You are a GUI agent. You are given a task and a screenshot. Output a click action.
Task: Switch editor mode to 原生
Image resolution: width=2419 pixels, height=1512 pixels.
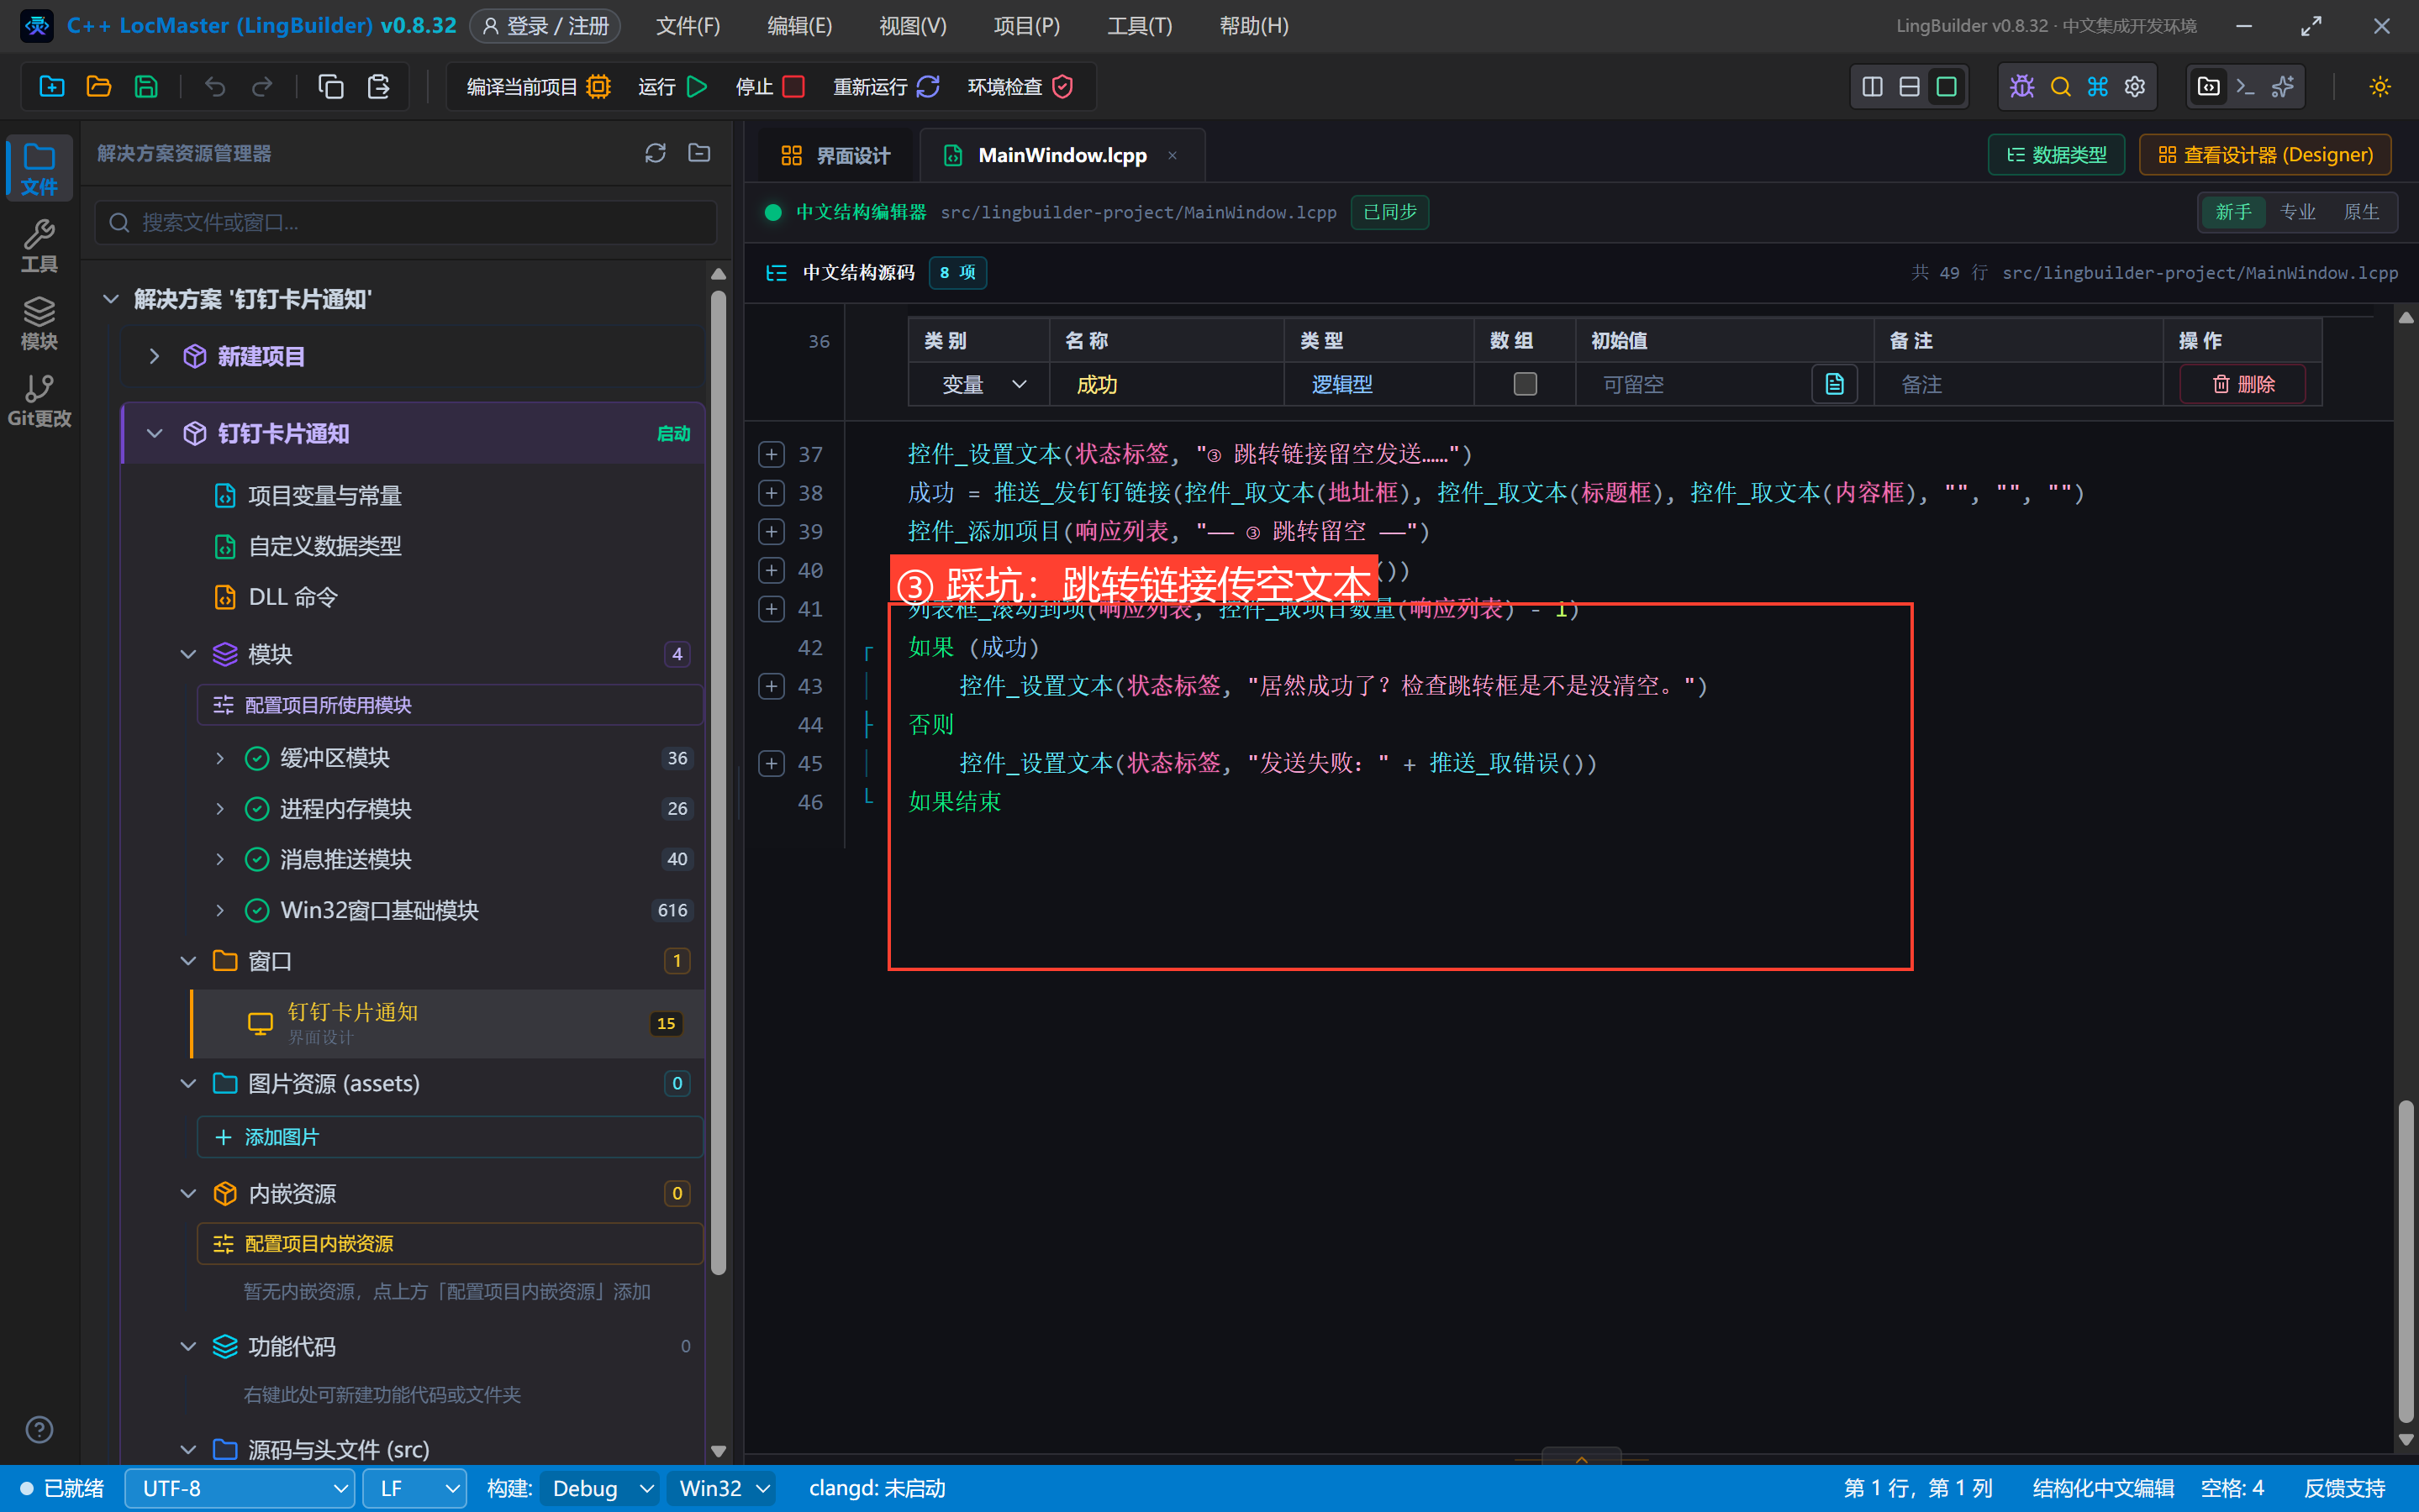coord(2361,212)
